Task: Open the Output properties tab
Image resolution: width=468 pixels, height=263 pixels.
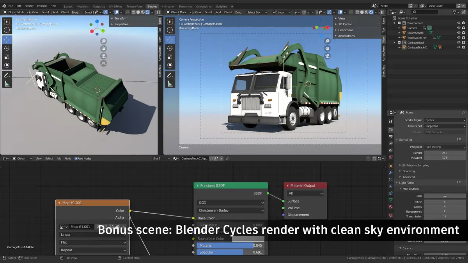Action: [391, 136]
